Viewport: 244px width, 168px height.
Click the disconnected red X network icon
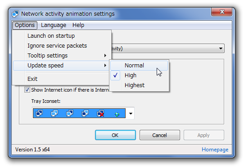click(x=100, y=113)
